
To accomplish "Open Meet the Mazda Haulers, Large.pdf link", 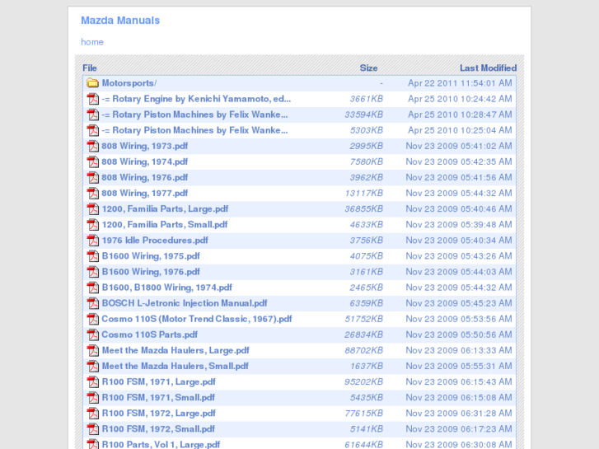I will 175,350.
